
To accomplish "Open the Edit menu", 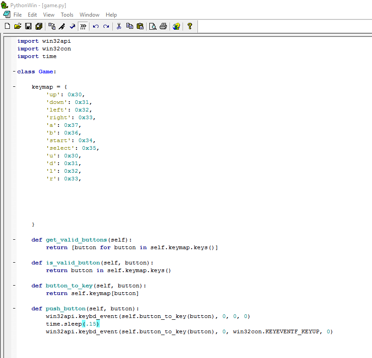I will [x=32, y=15].
